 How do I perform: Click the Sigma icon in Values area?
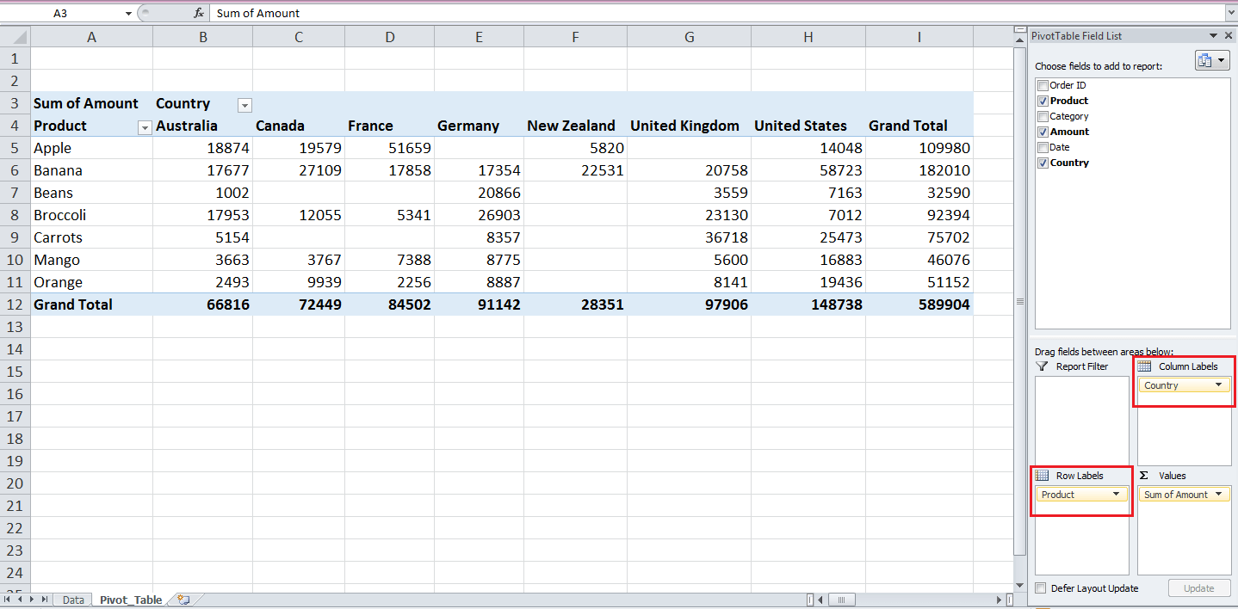pos(1144,475)
